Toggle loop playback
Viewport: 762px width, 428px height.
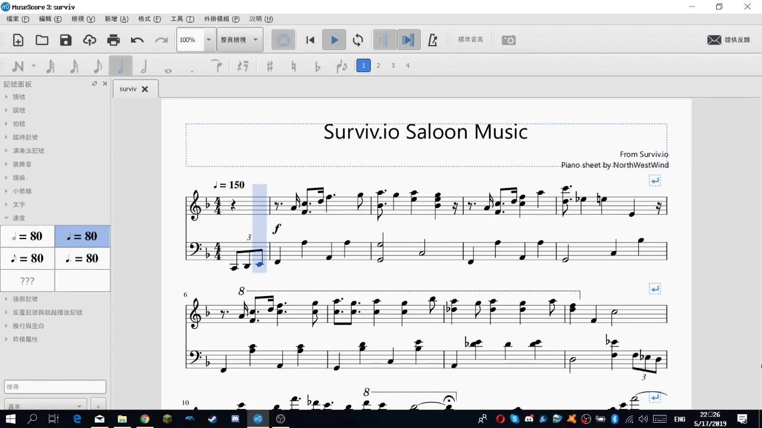358,40
